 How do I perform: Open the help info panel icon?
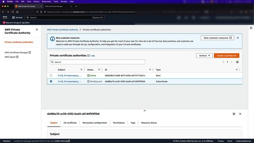click(x=251, y=28)
